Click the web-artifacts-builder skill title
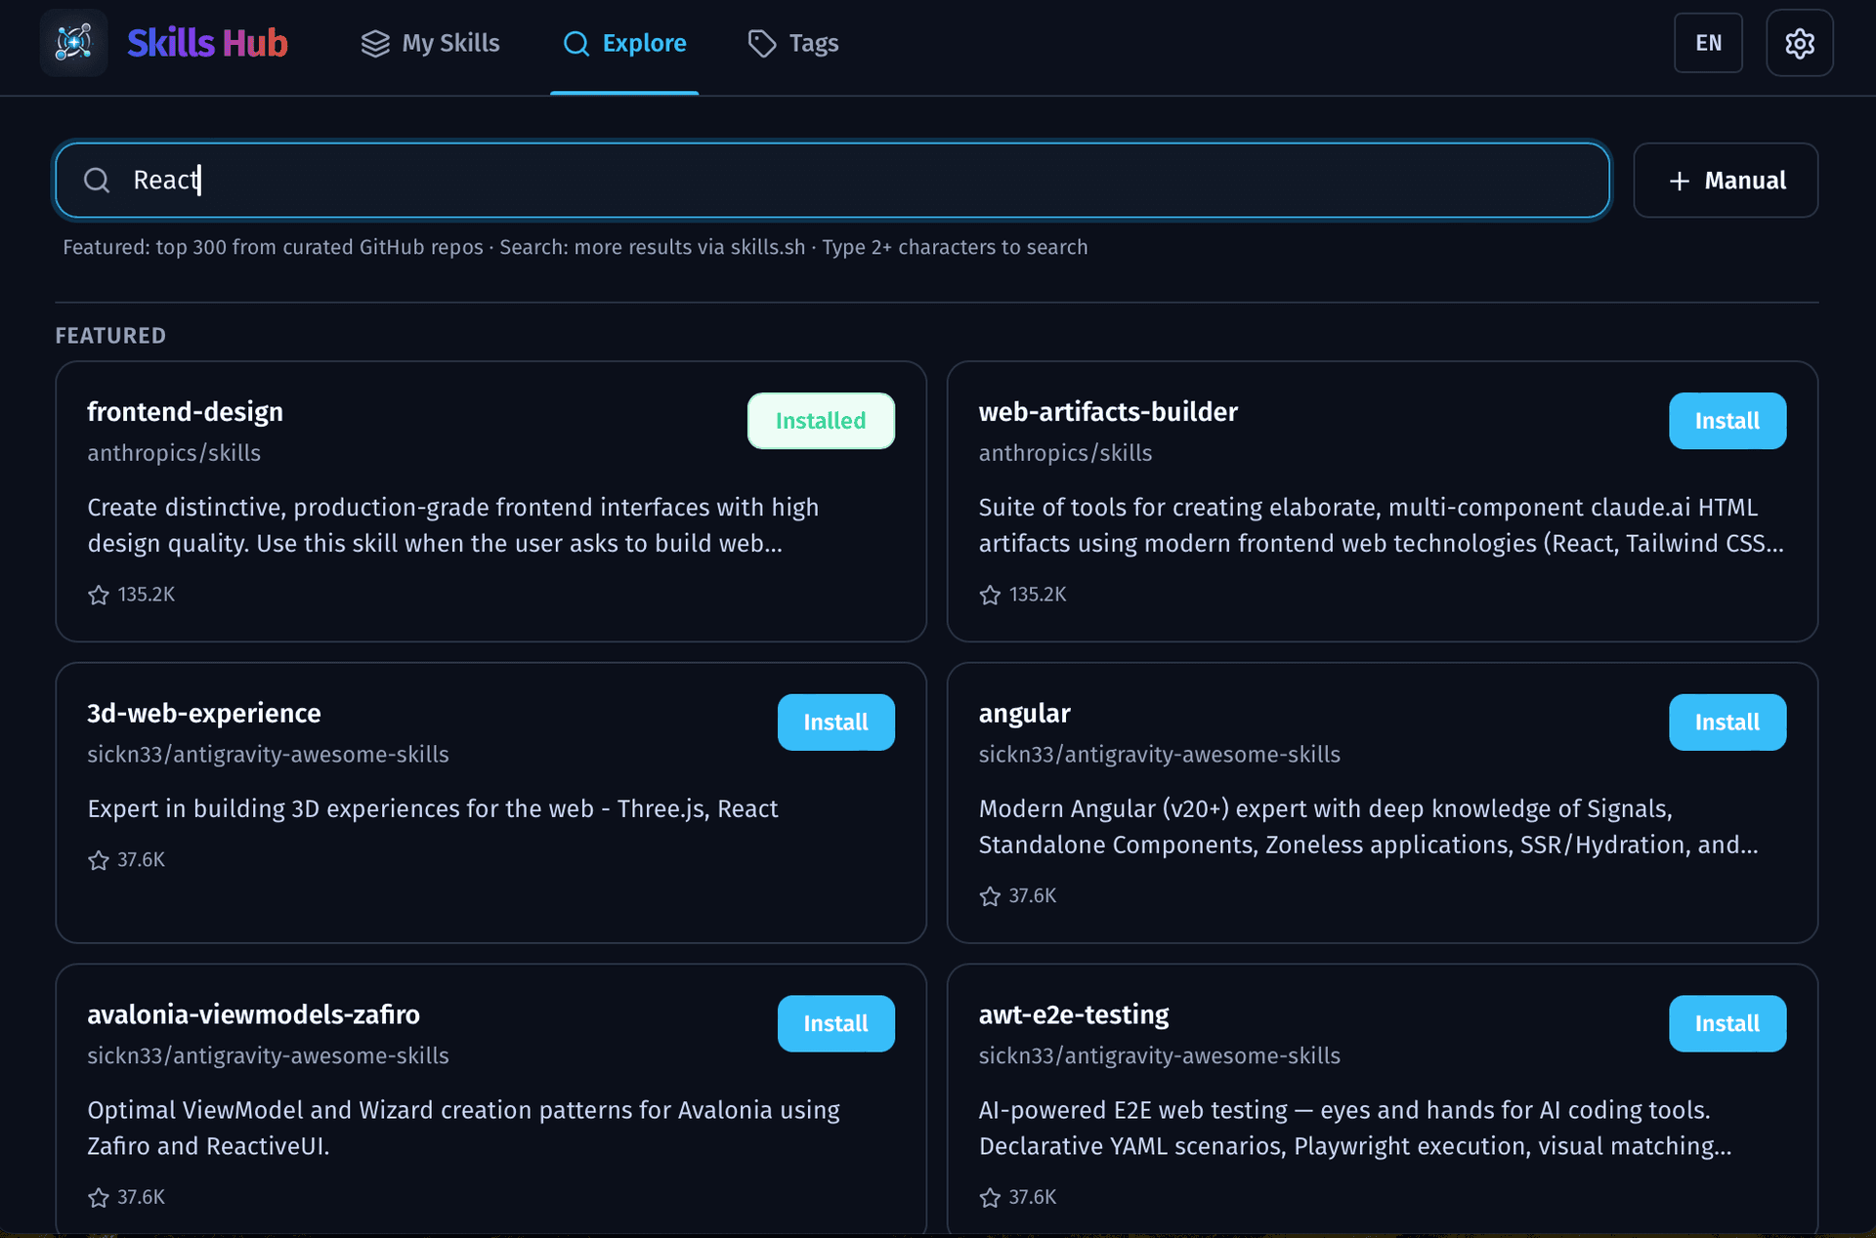This screenshot has width=1876, height=1238. [1108, 412]
